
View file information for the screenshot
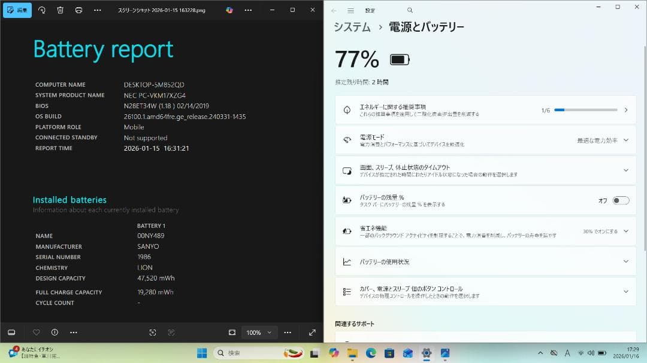(55, 332)
